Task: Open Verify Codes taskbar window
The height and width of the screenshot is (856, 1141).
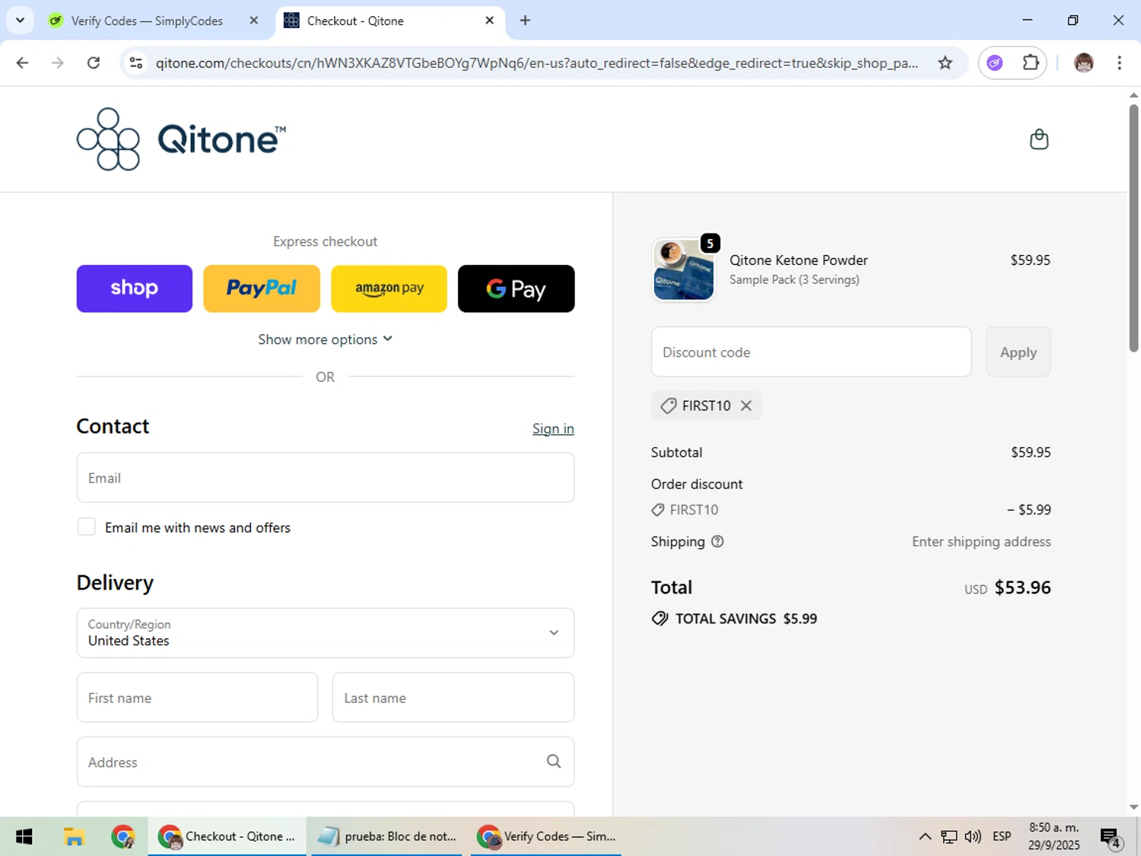Action: (x=546, y=837)
